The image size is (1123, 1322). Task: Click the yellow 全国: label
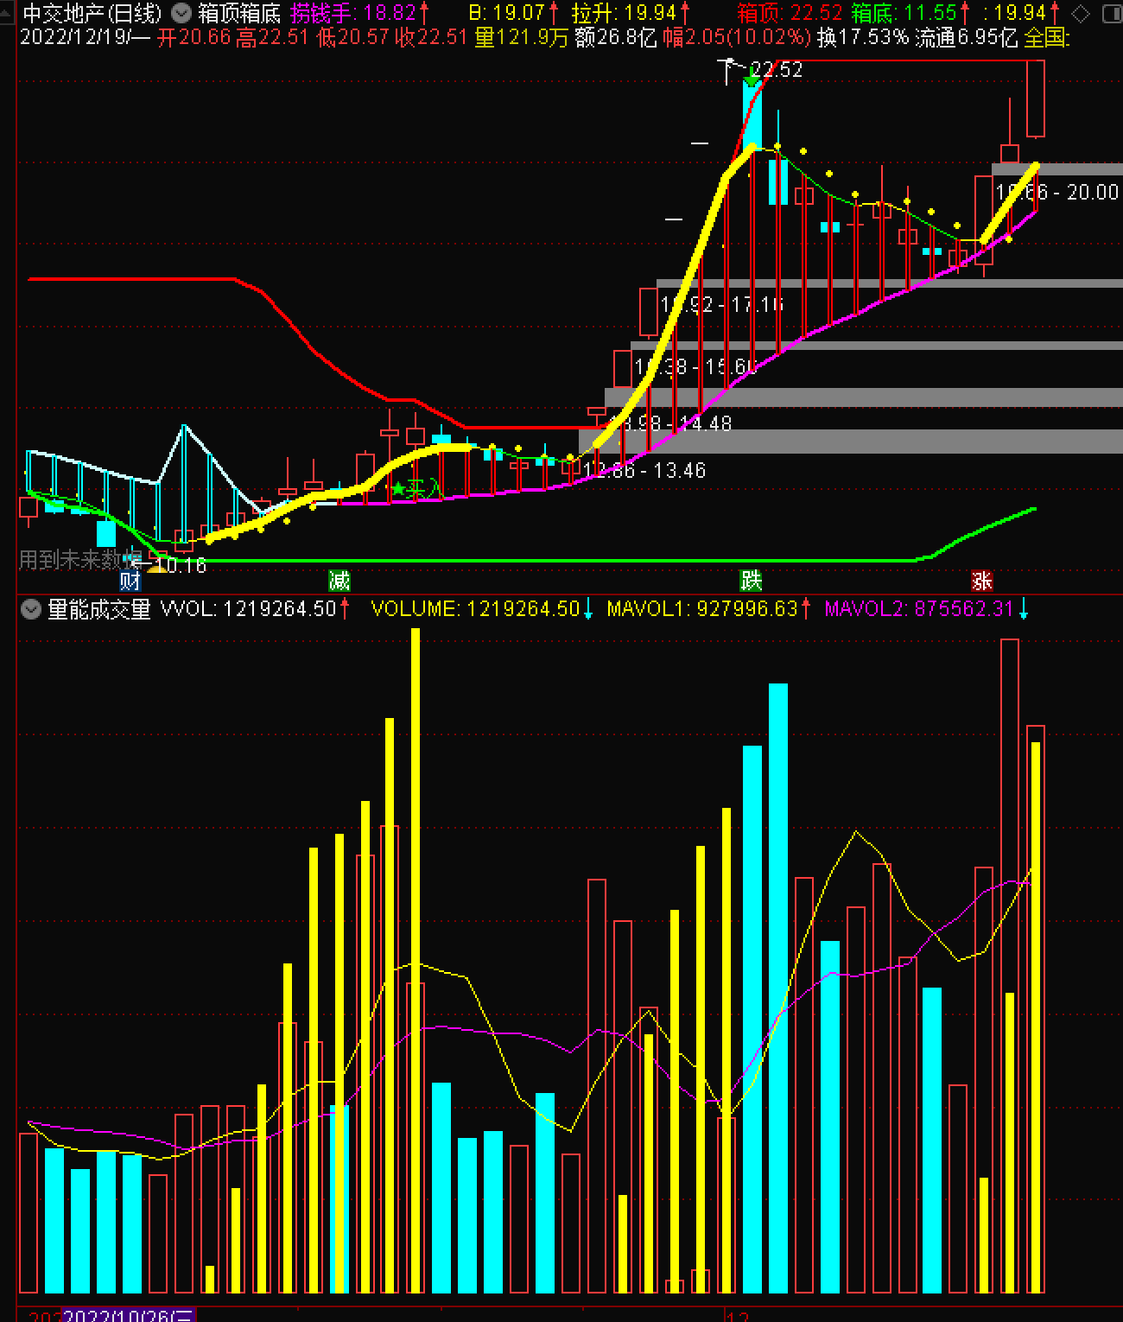(x=1047, y=37)
